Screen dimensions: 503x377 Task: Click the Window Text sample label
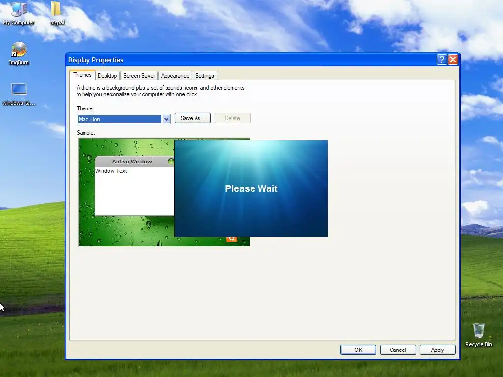pos(111,171)
